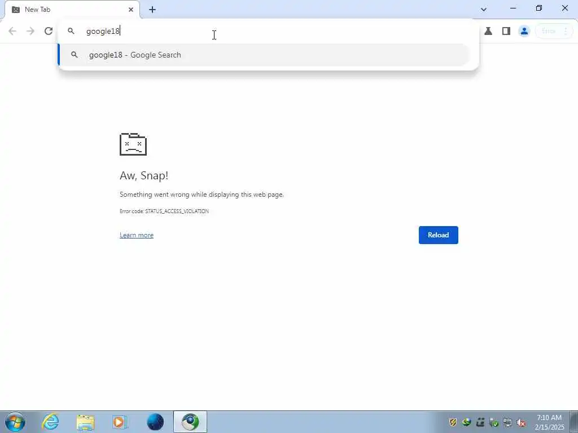Reload the page with the toolbar refresh icon
This screenshot has height=433, width=578.
click(x=49, y=31)
